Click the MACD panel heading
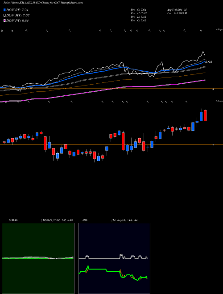223x294 pixels. pos(13,220)
